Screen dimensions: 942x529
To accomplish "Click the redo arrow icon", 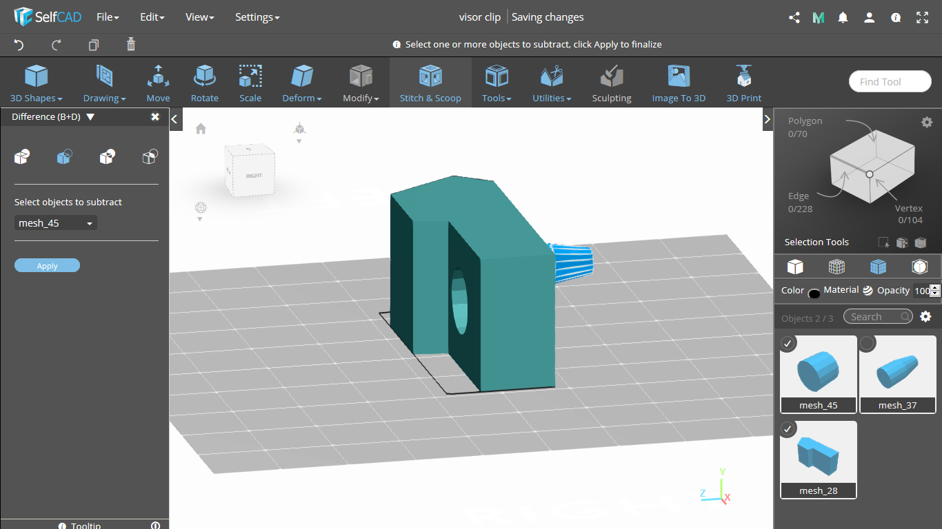I will pos(57,45).
